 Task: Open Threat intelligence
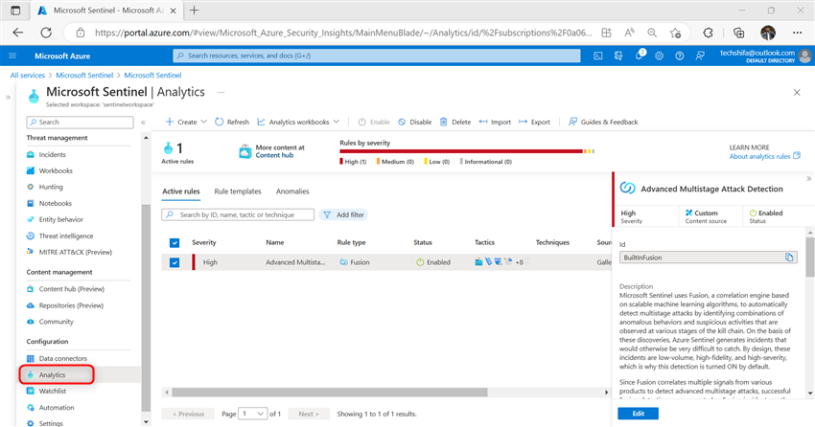[66, 236]
